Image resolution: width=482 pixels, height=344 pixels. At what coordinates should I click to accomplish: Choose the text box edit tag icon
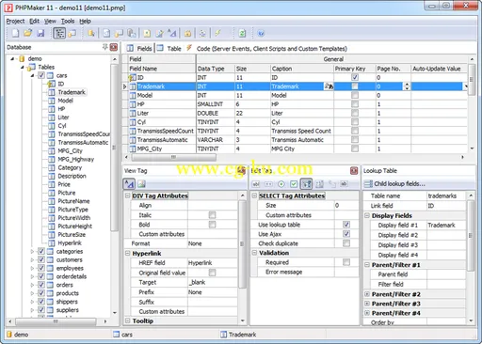click(256, 184)
